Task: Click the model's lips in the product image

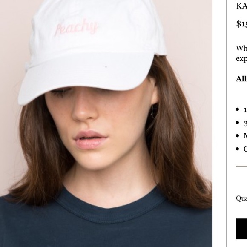Action: click(x=90, y=140)
